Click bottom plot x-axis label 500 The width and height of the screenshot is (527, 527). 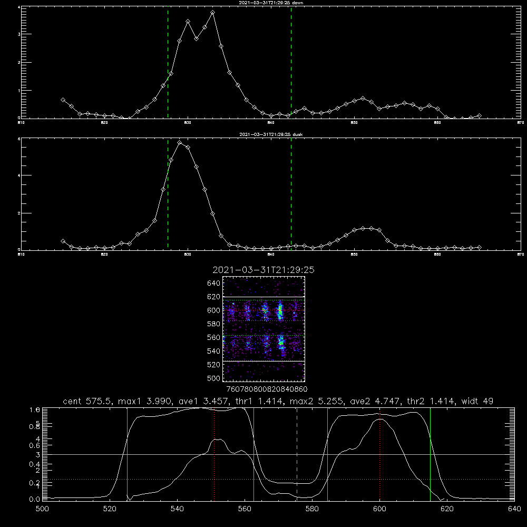point(42,509)
